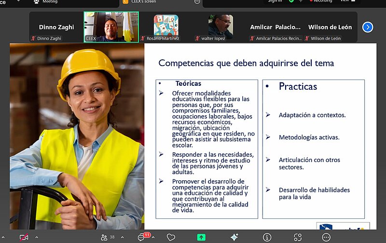This screenshot has height=243, width=386.
Task: Open the Apps icon in toolbar
Action: point(298,237)
